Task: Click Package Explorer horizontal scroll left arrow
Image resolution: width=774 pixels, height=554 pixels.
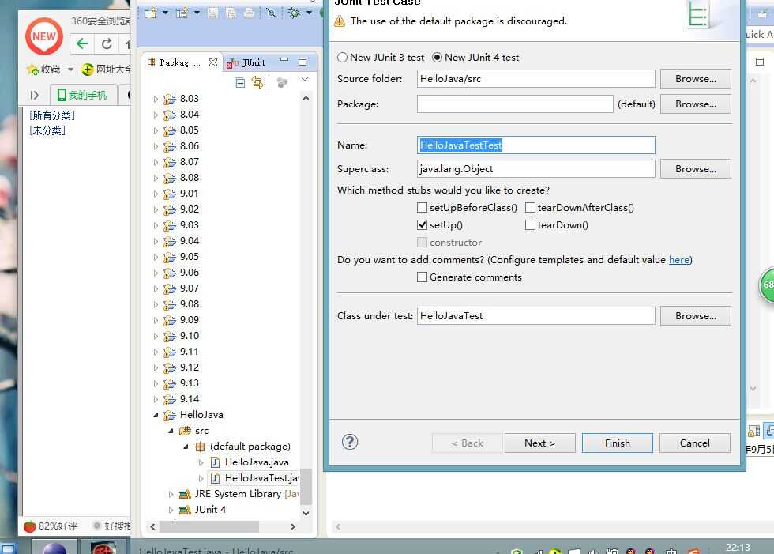Action: 152,527
